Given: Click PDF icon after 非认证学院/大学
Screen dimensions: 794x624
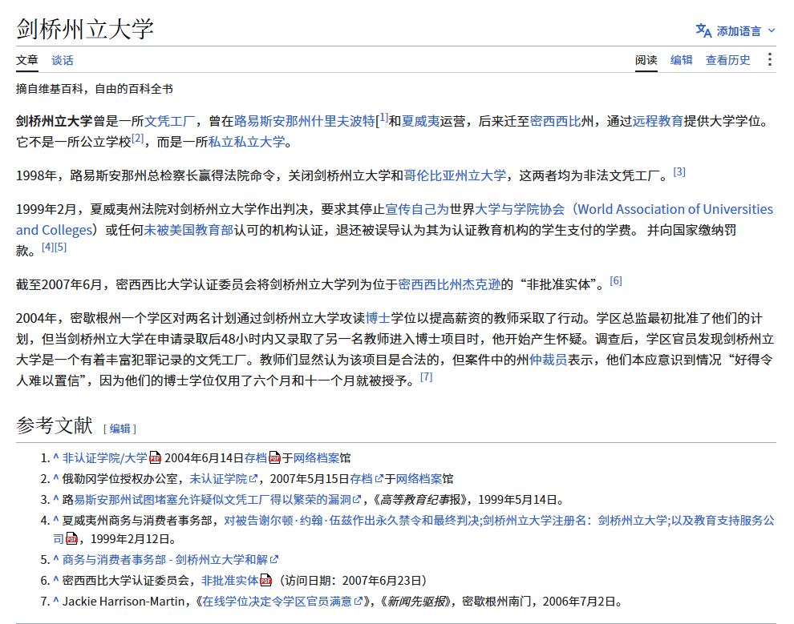Looking at the screenshot, I should (x=155, y=457).
